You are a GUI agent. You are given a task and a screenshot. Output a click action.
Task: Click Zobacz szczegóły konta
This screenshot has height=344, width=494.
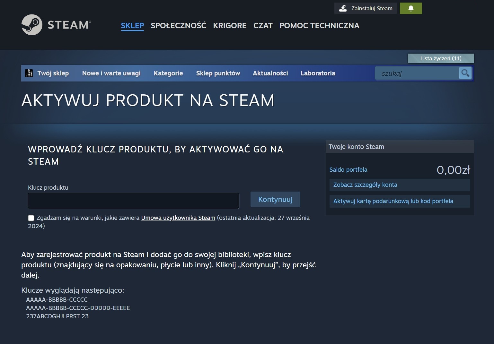(x=365, y=185)
